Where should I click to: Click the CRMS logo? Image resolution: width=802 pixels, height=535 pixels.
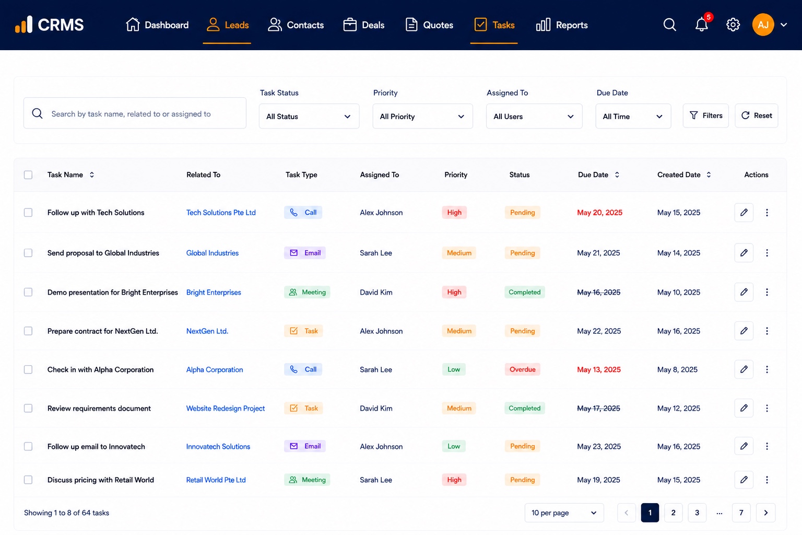(x=49, y=25)
